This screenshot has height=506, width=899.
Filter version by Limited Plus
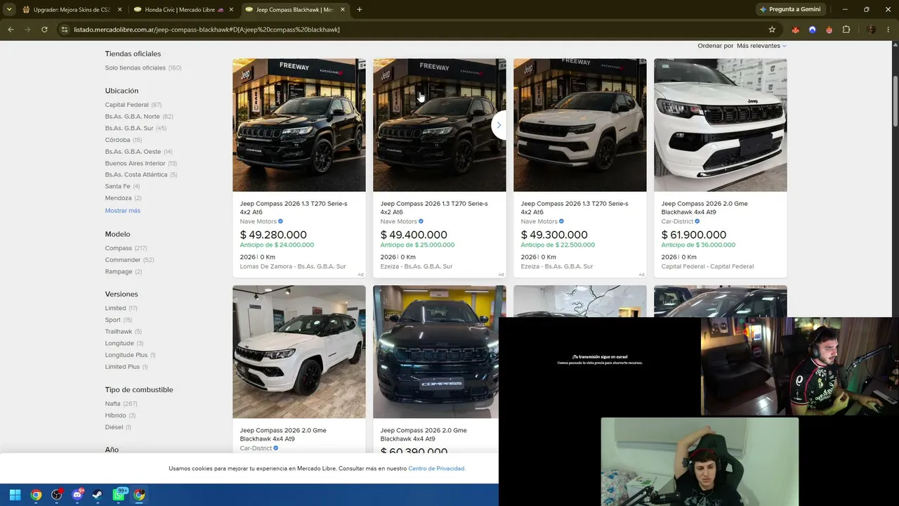pyautogui.click(x=126, y=367)
